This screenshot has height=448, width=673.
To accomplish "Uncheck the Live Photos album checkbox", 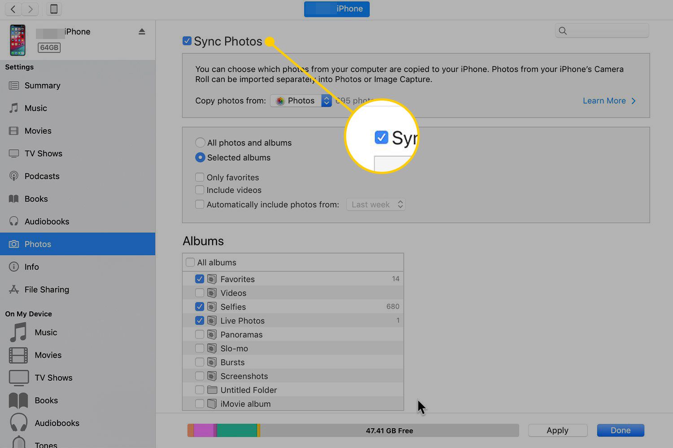I will [x=200, y=321].
